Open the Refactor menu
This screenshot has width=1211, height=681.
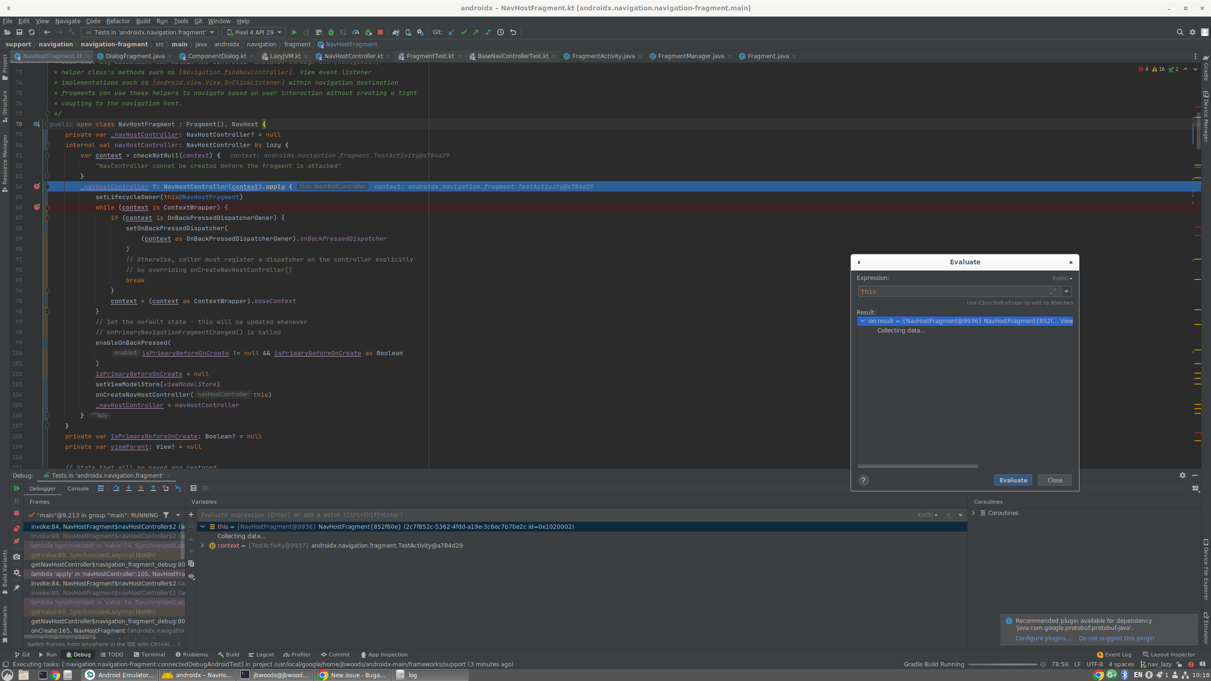(118, 21)
